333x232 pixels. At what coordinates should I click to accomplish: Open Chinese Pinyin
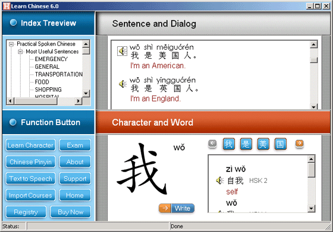click(x=30, y=162)
